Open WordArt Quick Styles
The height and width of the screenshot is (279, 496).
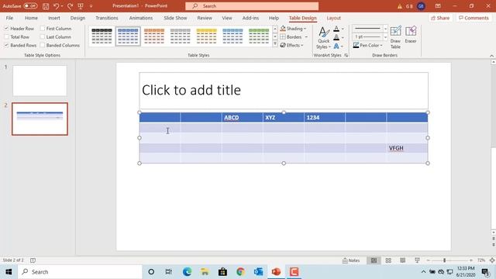[x=323, y=37]
